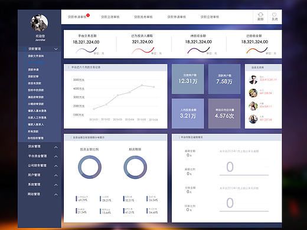Open 借款人工作信息 in the sidebar
The height and width of the screenshot is (230, 307).
point(37,117)
